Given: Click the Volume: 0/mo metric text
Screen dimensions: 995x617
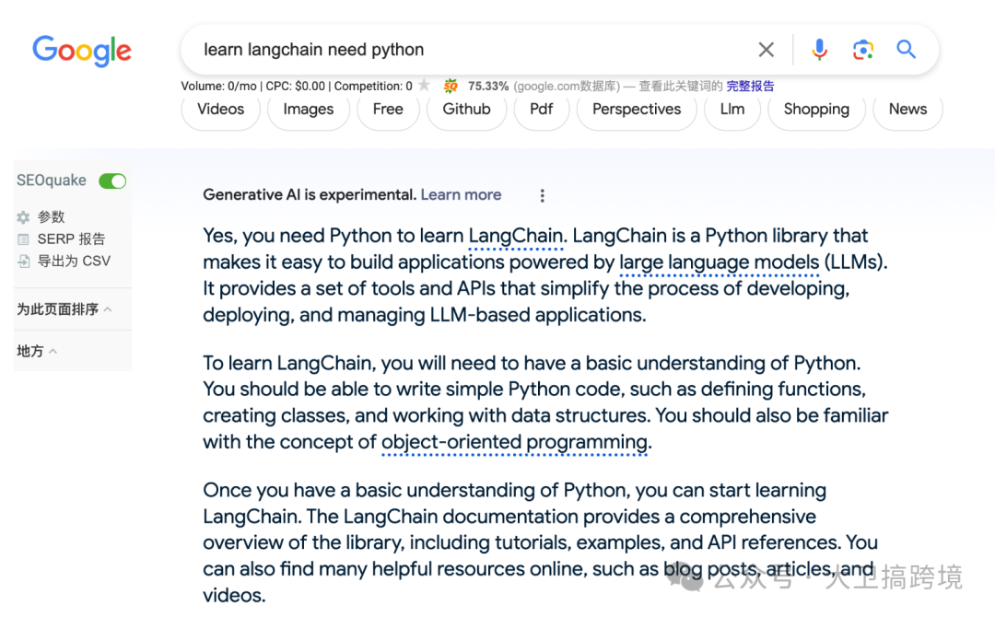Looking at the screenshot, I should coord(219,87).
